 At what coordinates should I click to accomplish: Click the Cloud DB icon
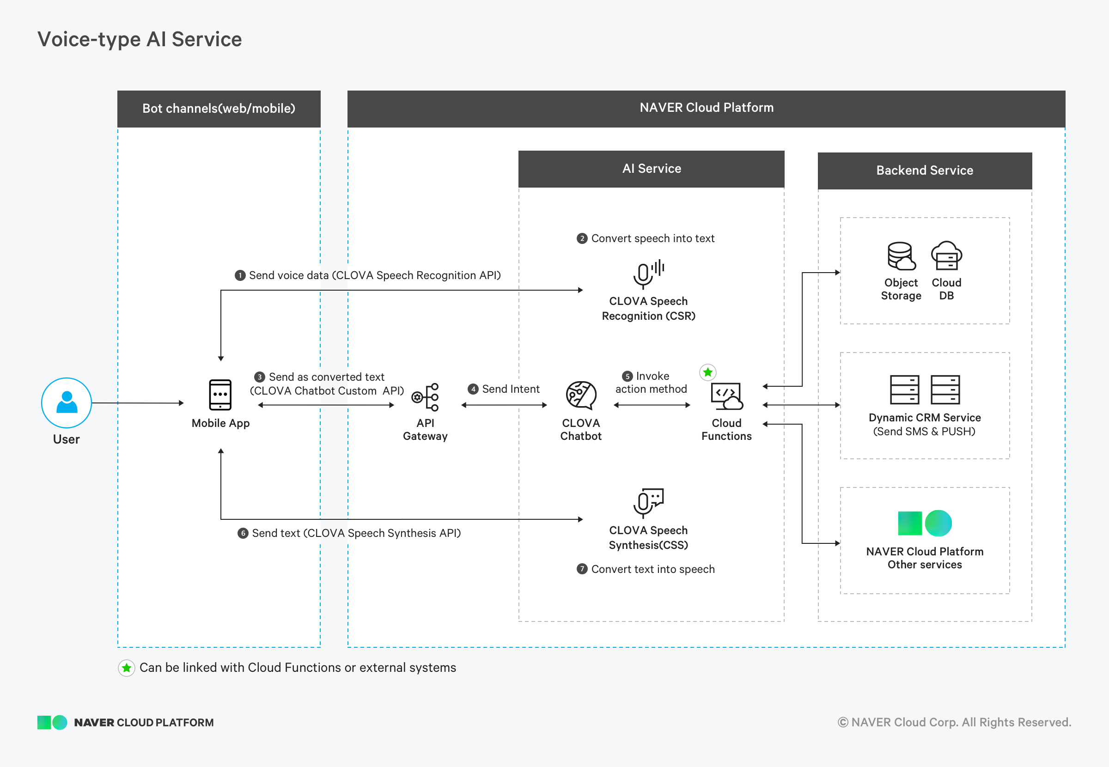pyautogui.click(x=946, y=256)
